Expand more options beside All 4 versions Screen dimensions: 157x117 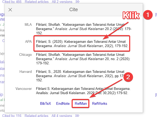coord(77,116)
